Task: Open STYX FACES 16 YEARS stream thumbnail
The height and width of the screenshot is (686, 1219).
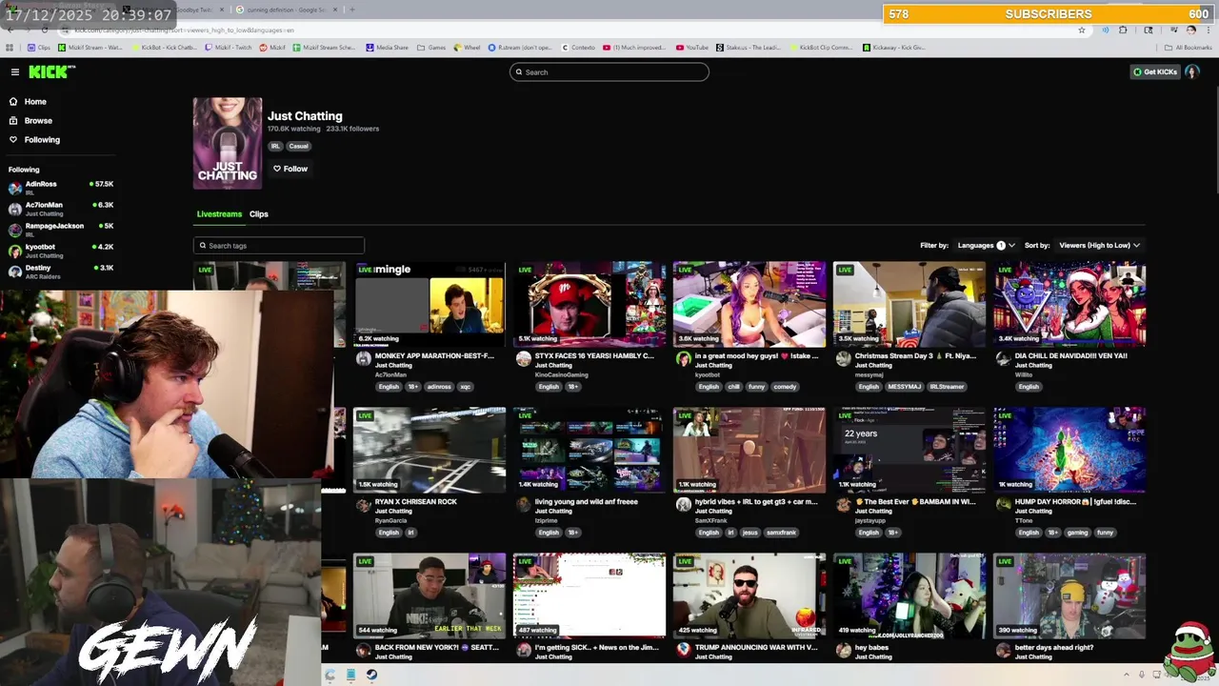Action: point(590,304)
